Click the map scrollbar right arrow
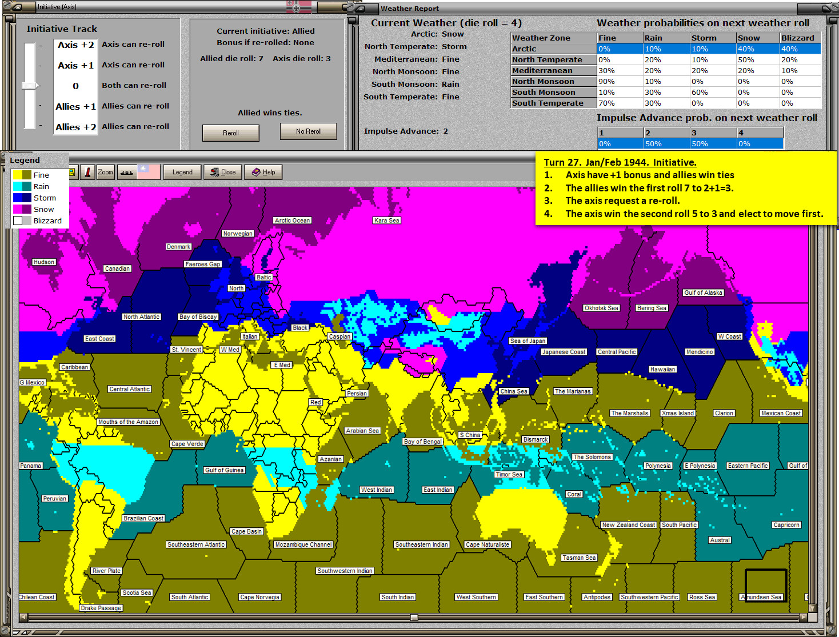Image resolution: width=839 pixels, height=637 pixels. 803,618
